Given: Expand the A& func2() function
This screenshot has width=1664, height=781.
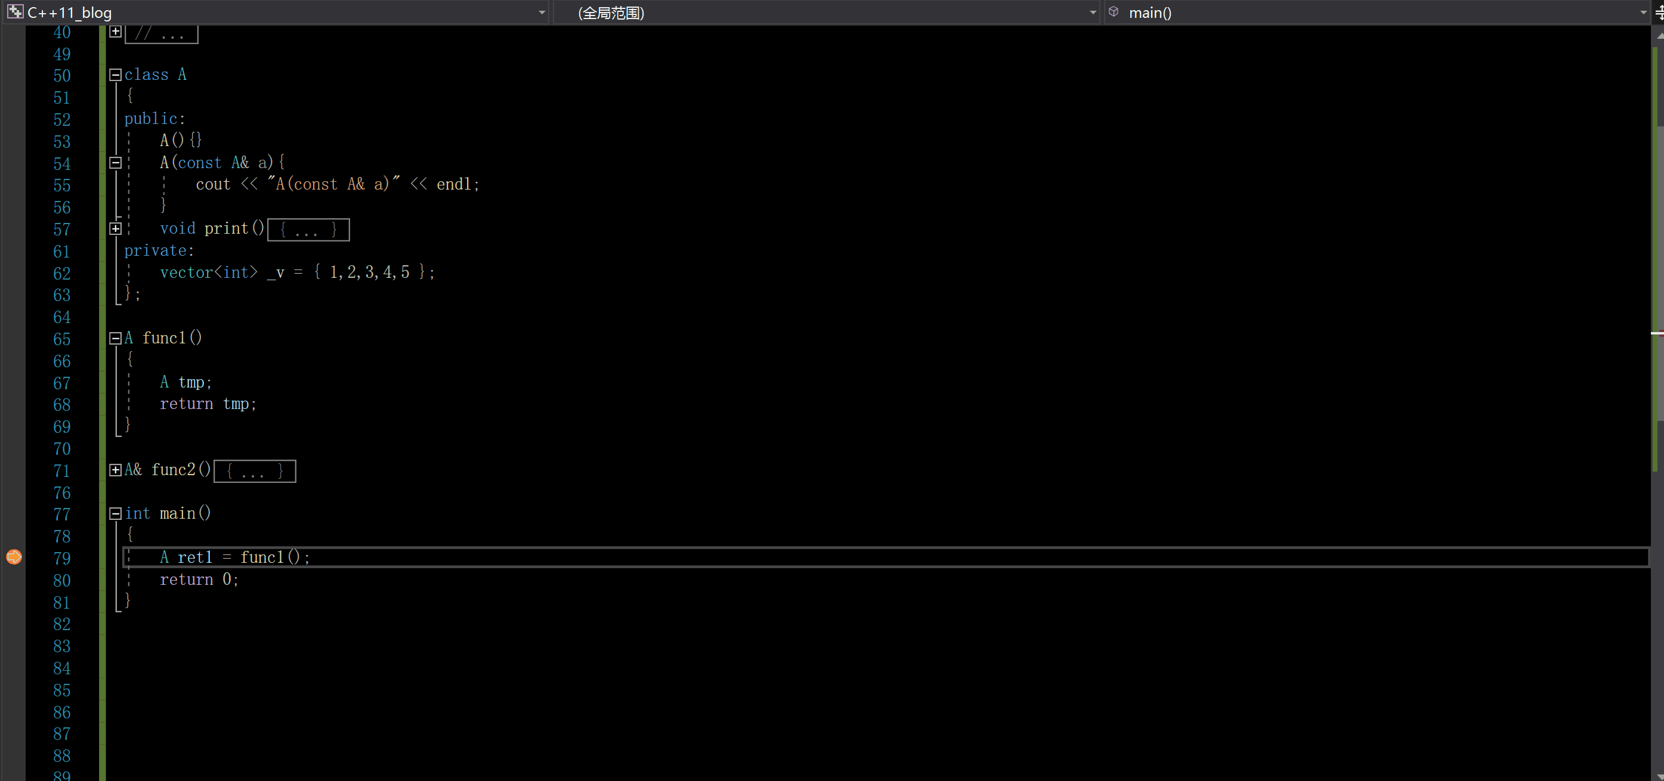Looking at the screenshot, I should point(116,470).
